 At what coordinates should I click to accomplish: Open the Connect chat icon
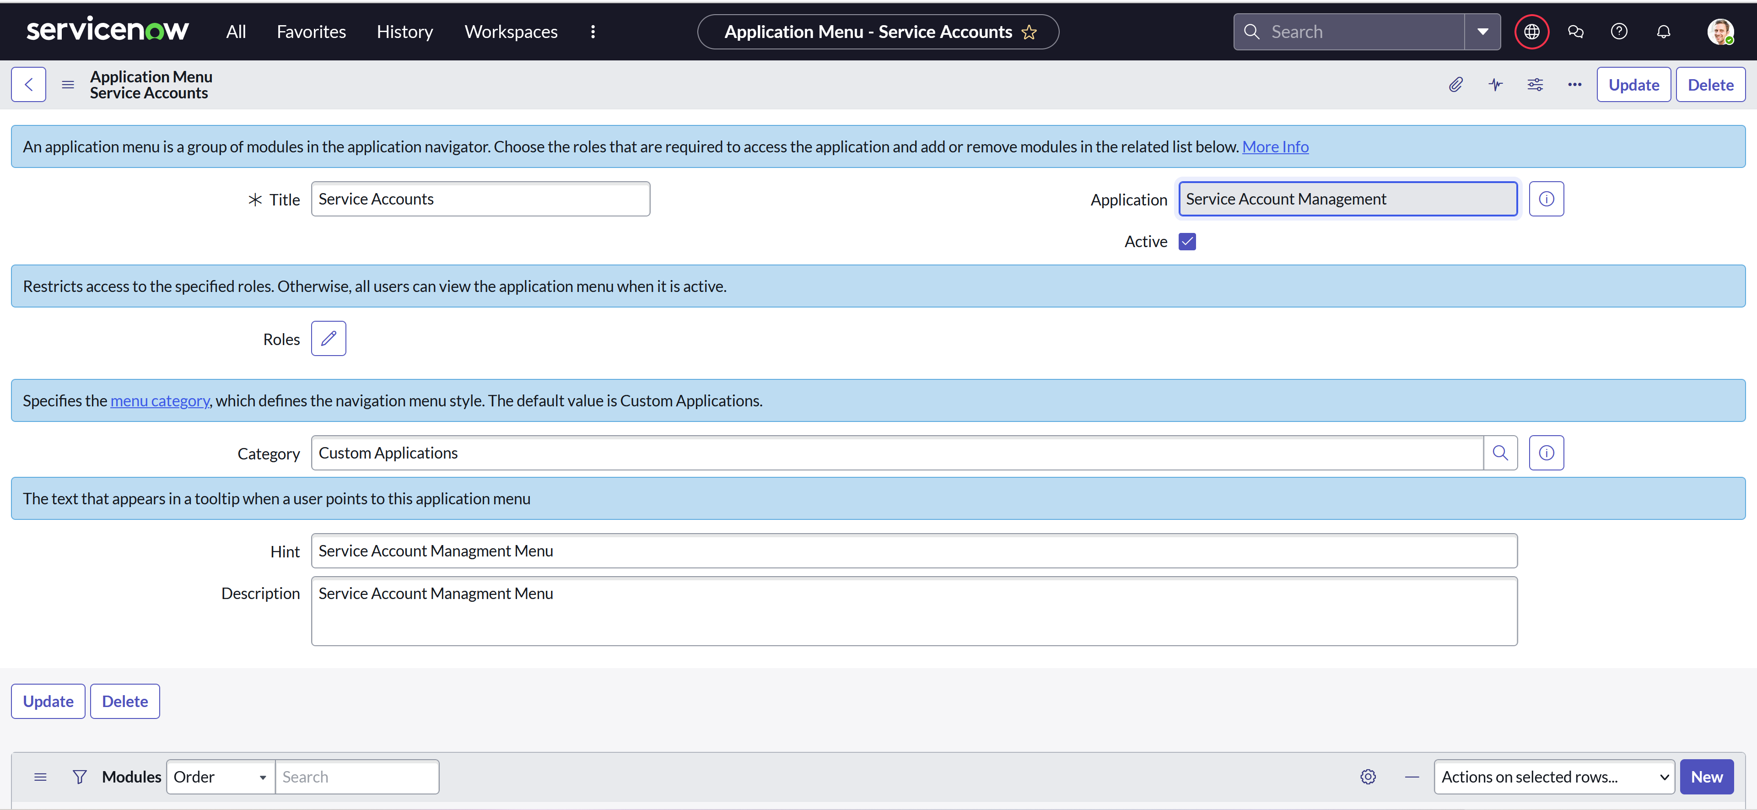(1575, 31)
